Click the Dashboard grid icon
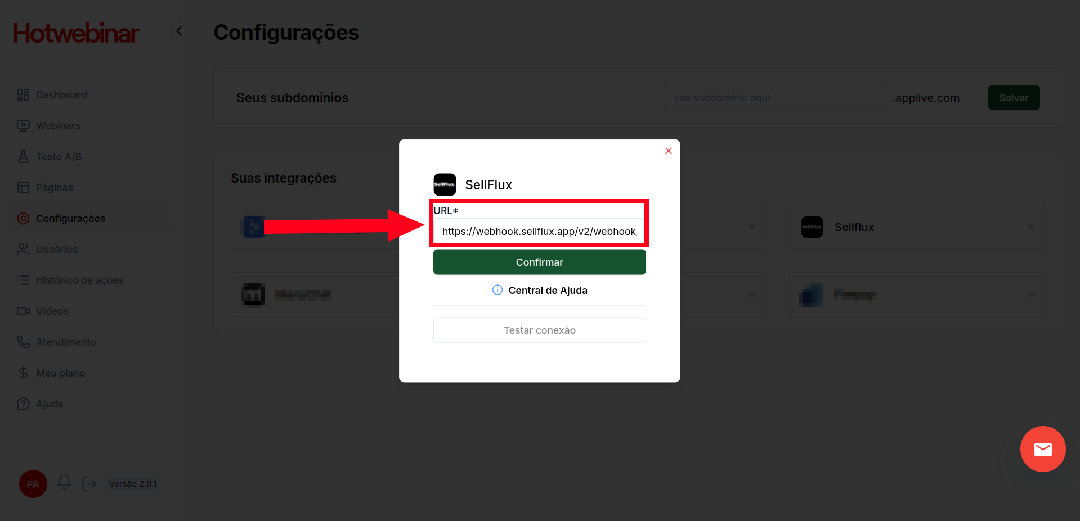1080x521 pixels. click(x=23, y=95)
